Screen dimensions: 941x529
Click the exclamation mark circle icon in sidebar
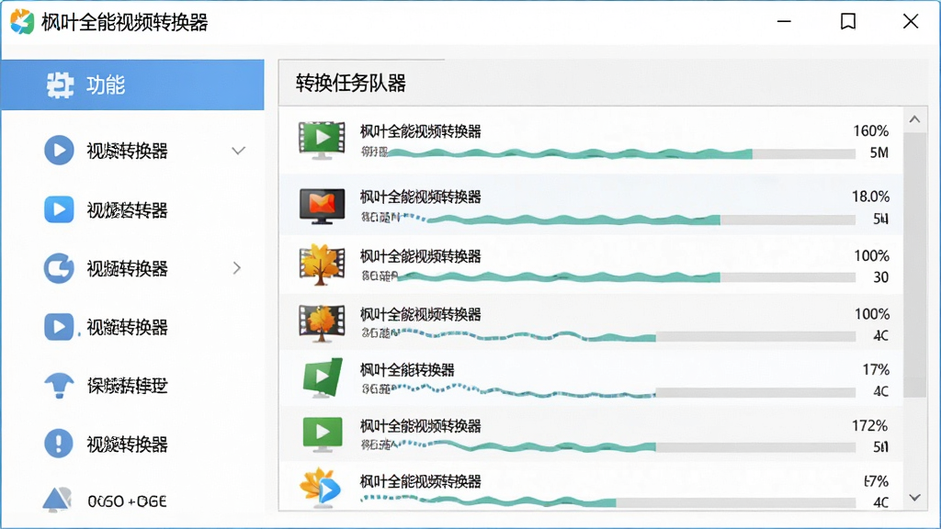click(x=59, y=444)
